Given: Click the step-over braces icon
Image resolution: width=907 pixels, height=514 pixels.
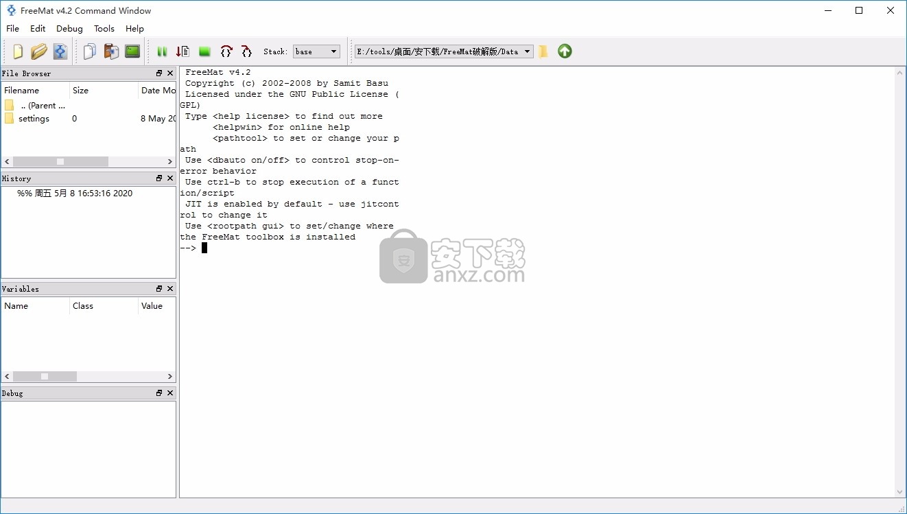Looking at the screenshot, I should click(226, 51).
